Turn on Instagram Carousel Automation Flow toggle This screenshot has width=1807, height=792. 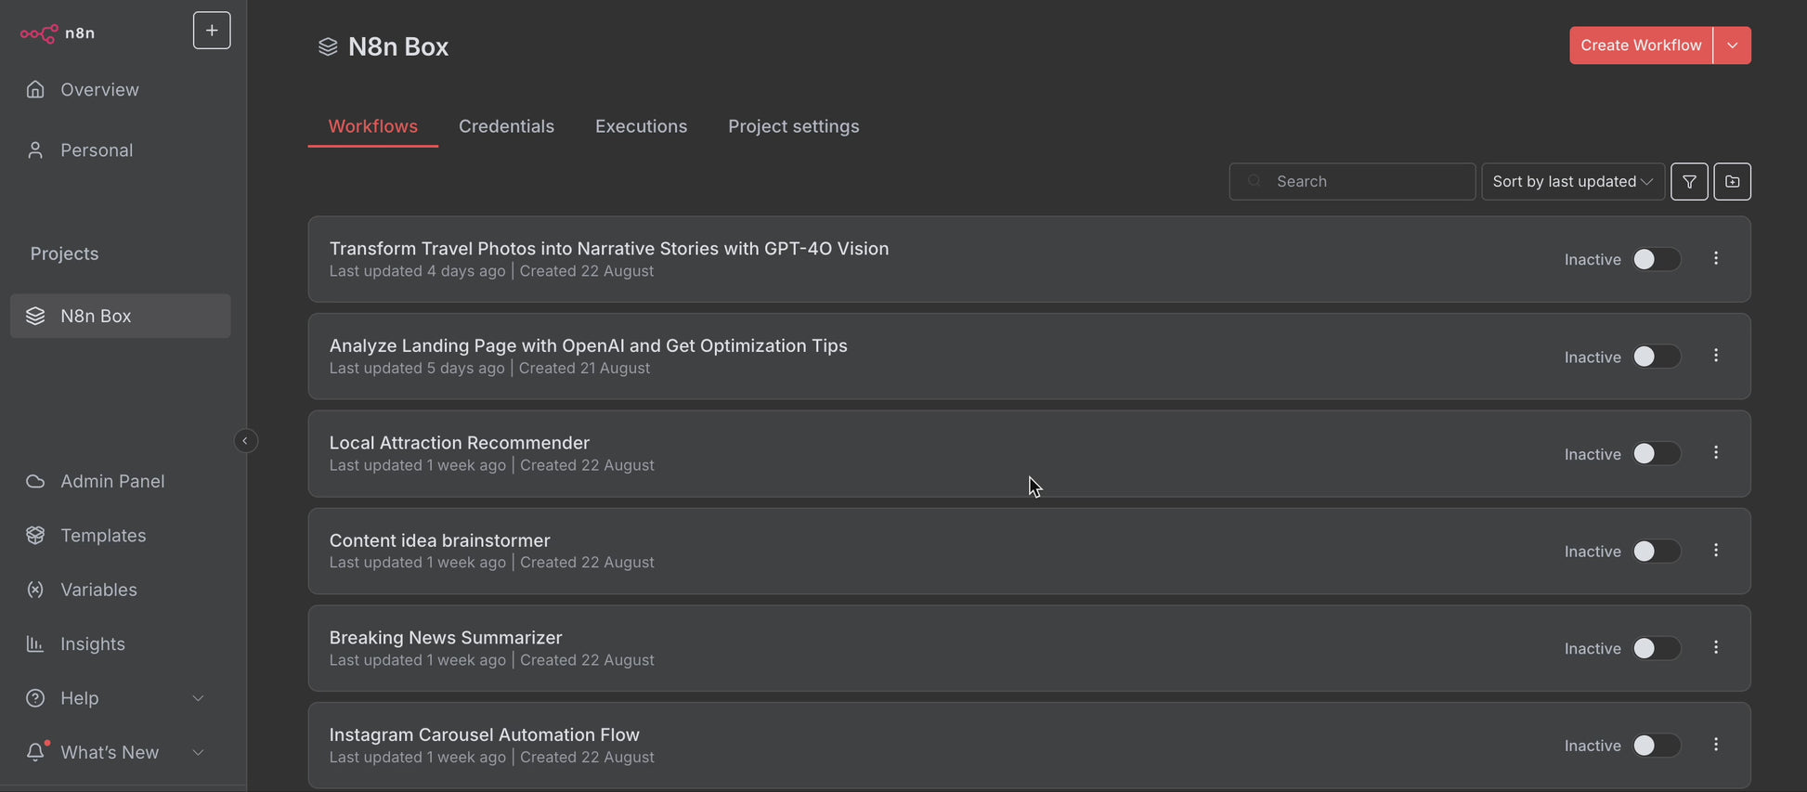(1656, 746)
